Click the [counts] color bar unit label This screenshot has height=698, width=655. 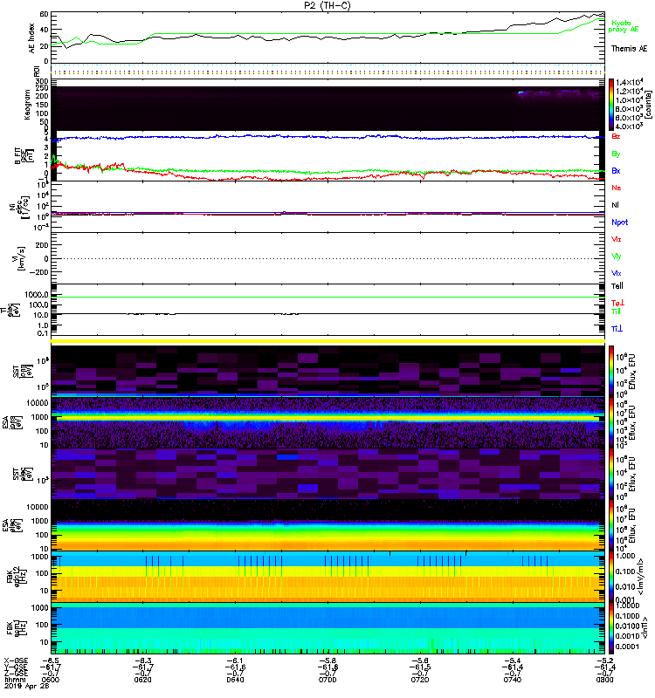pos(647,105)
